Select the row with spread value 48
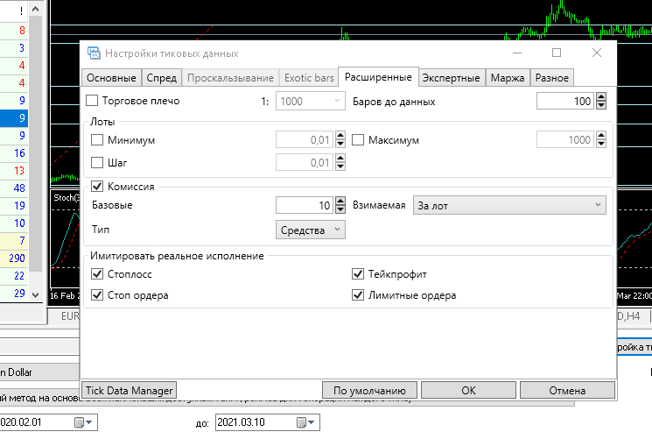This screenshot has width=652, height=439. (x=14, y=188)
